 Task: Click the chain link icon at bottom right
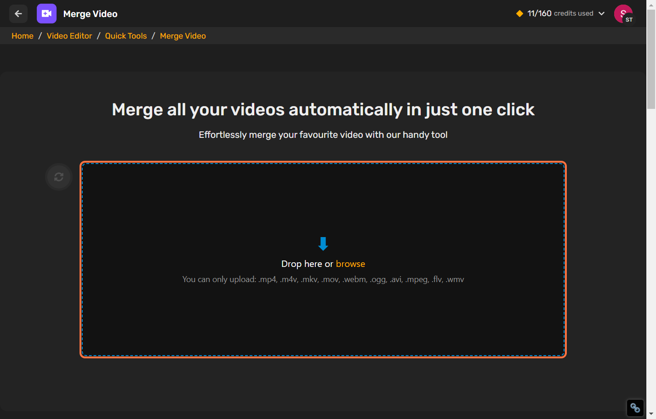click(x=635, y=408)
